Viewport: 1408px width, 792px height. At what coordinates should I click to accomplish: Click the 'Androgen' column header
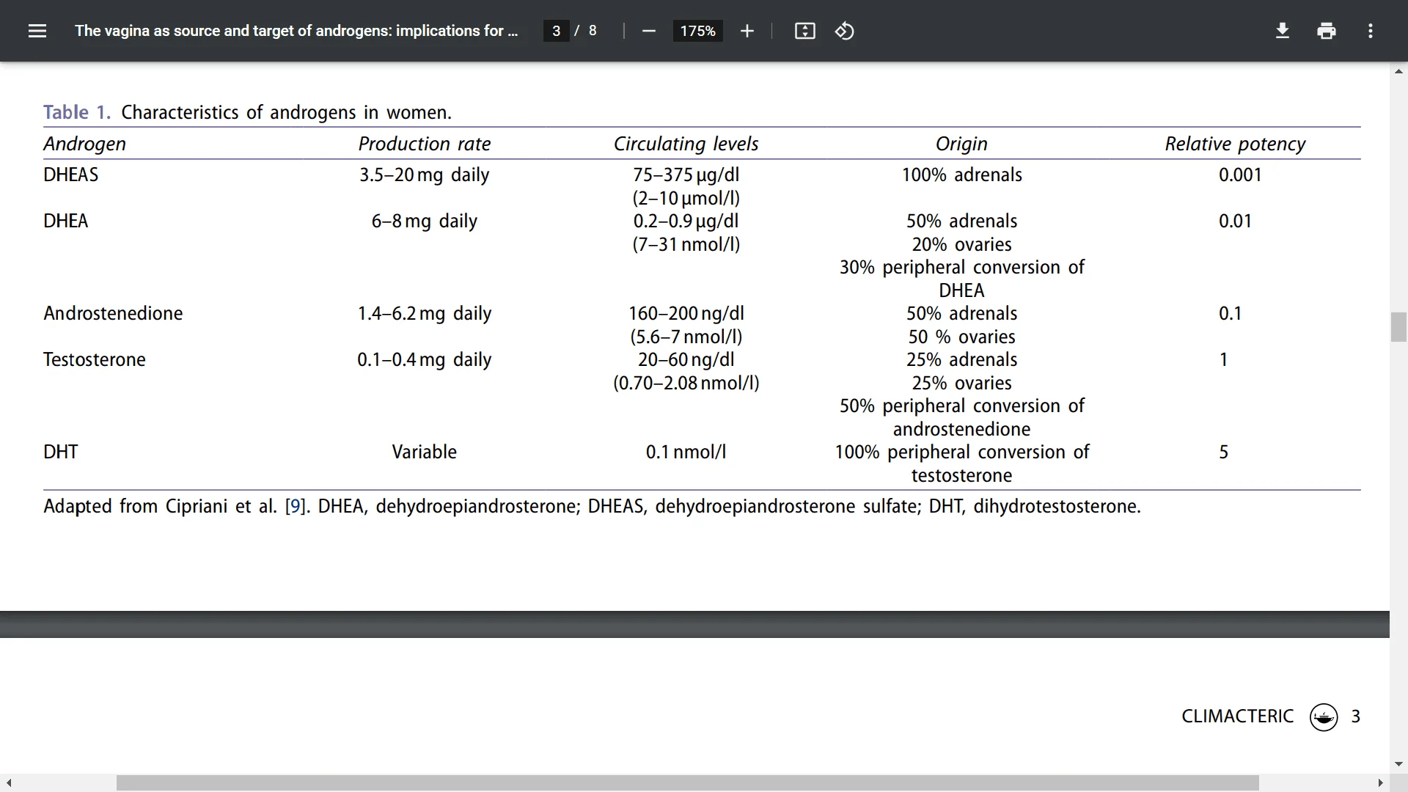pyautogui.click(x=84, y=144)
